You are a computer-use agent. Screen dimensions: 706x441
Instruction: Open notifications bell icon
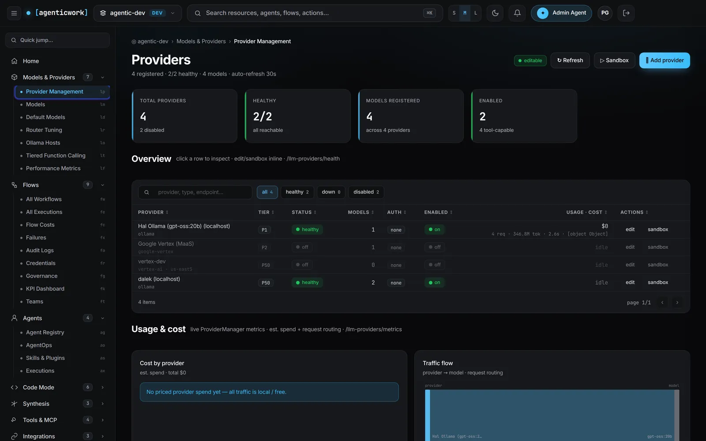tap(517, 13)
